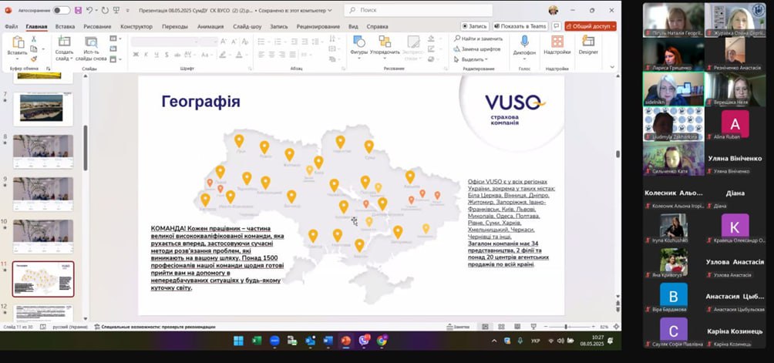Switch to Reading view icon
This screenshot has height=363, width=774.
coord(517,327)
